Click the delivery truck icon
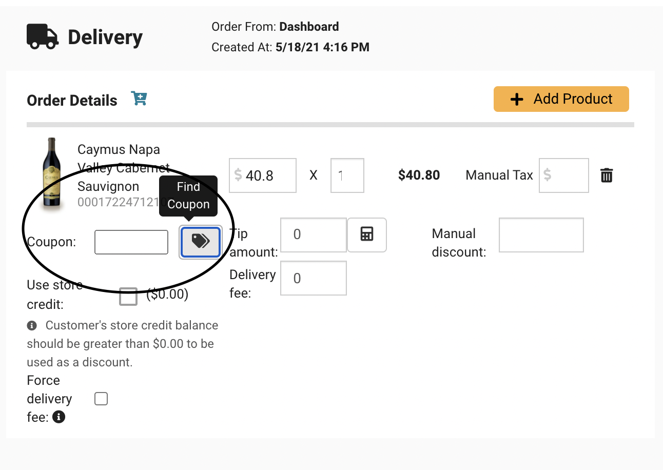The height and width of the screenshot is (470, 663). pos(42,37)
